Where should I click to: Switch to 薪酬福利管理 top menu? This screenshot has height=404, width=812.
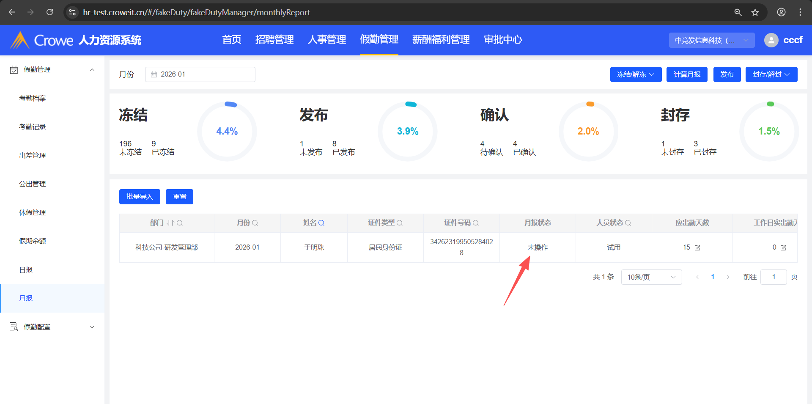[441, 40]
